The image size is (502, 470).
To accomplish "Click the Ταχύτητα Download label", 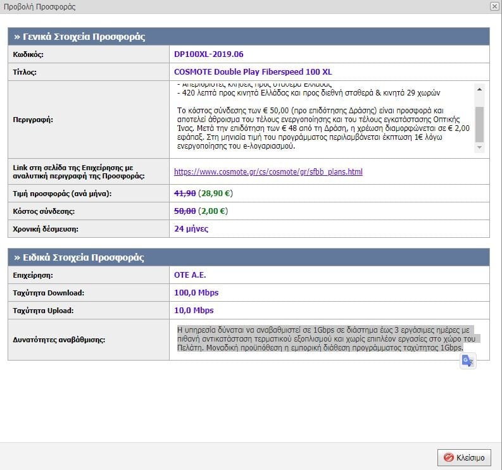I will (49, 293).
